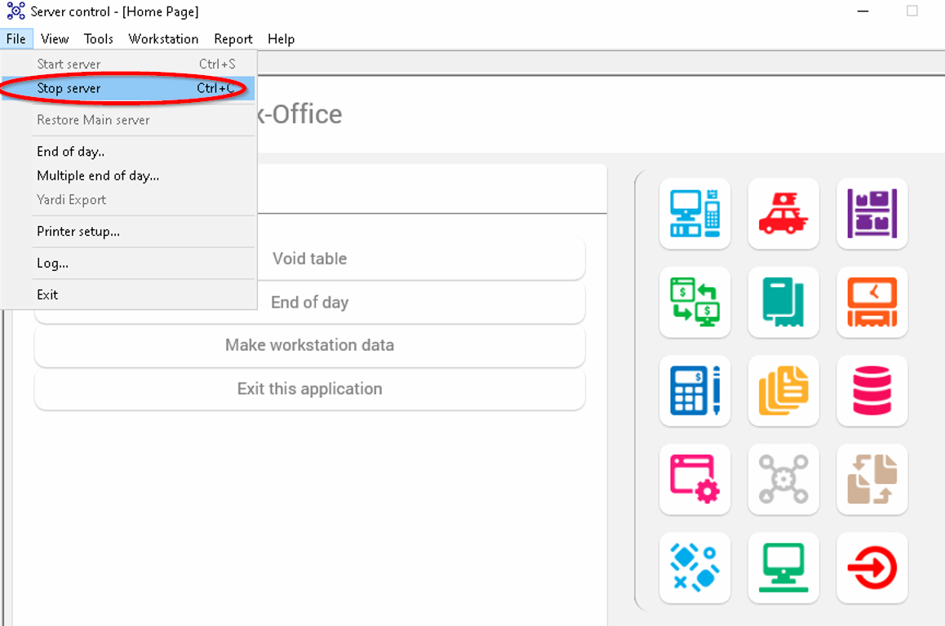Image resolution: width=945 pixels, height=626 pixels.
Task: Open the View menu
Action: pos(55,39)
